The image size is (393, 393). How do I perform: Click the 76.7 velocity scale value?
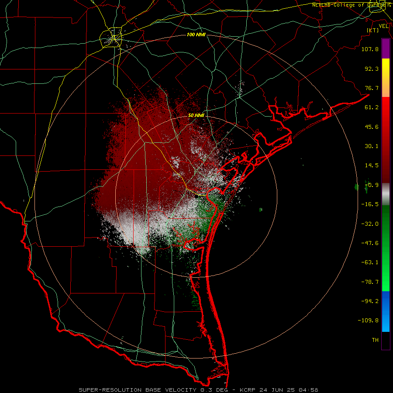click(372, 88)
